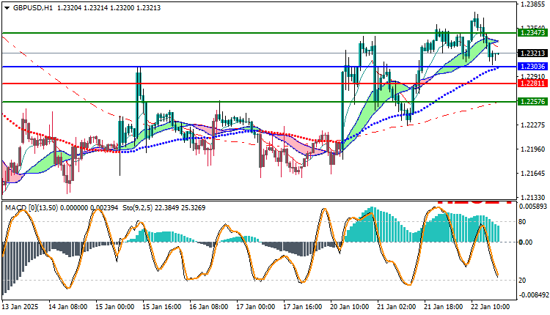550x315 pixels.
Task: Select the GBPUSD,H1 symbol title
Action: (33, 8)
